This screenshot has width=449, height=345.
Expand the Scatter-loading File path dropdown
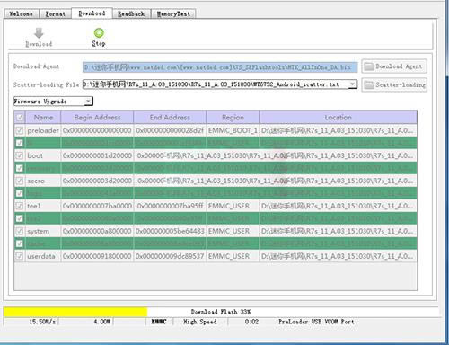353,84
